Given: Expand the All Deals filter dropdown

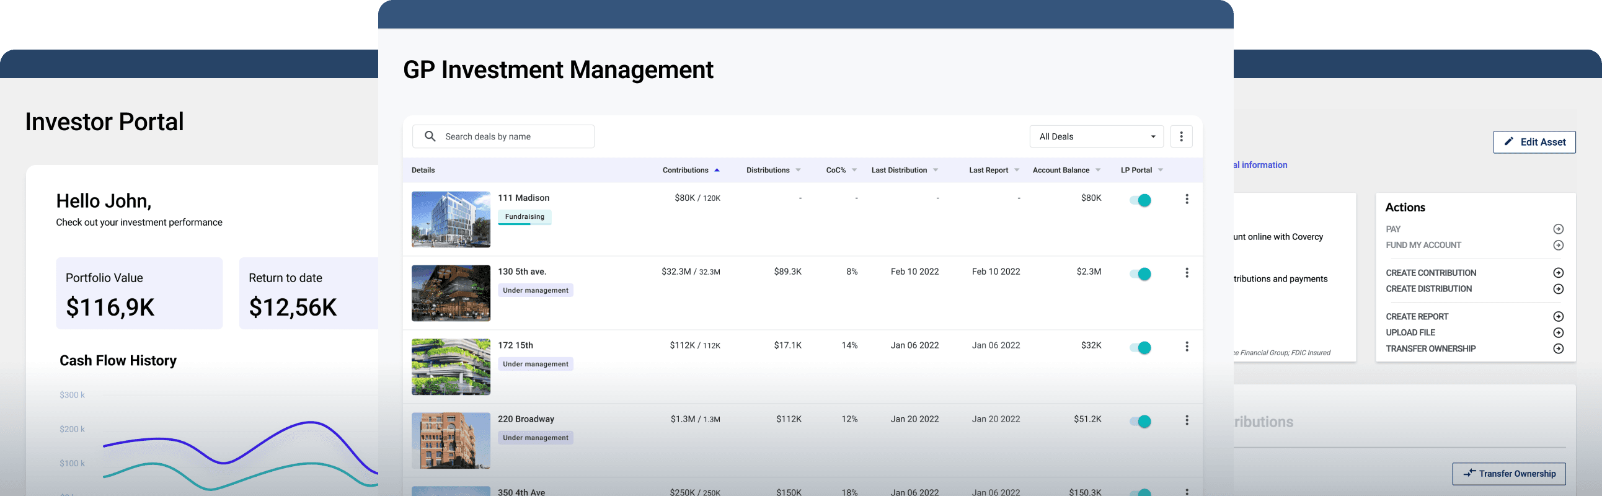Looking at the screenshot, I should [x=1095, y=137].
